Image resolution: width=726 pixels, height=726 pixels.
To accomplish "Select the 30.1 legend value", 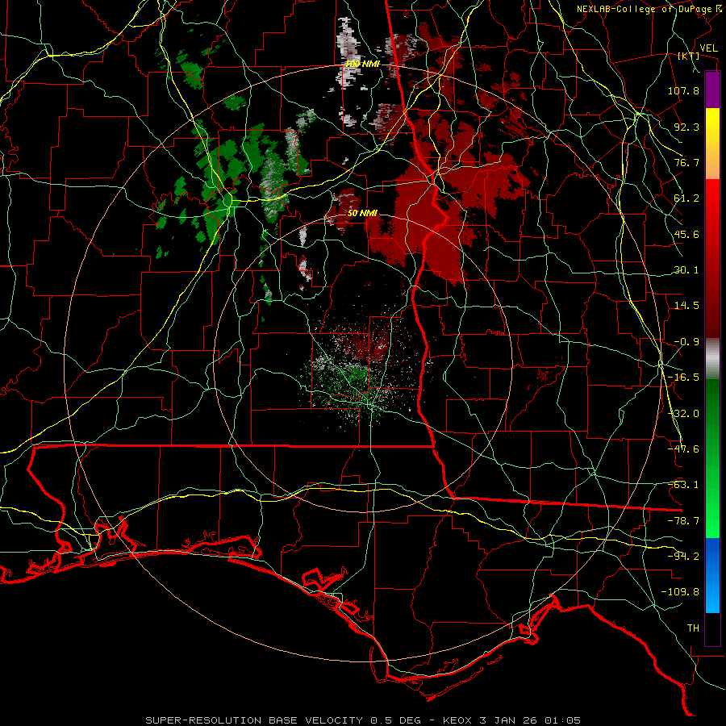I will pos(686,270).
